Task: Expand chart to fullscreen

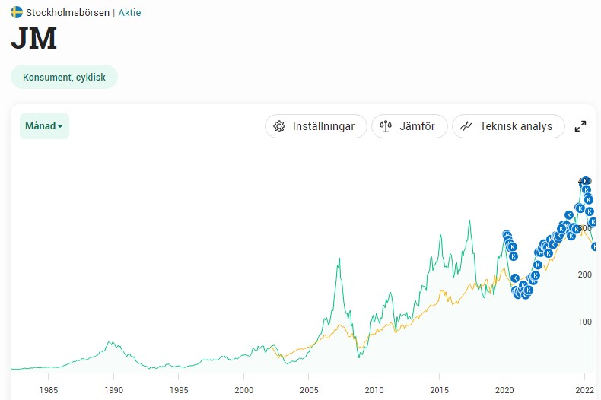Action: click(x=580, y=126)
